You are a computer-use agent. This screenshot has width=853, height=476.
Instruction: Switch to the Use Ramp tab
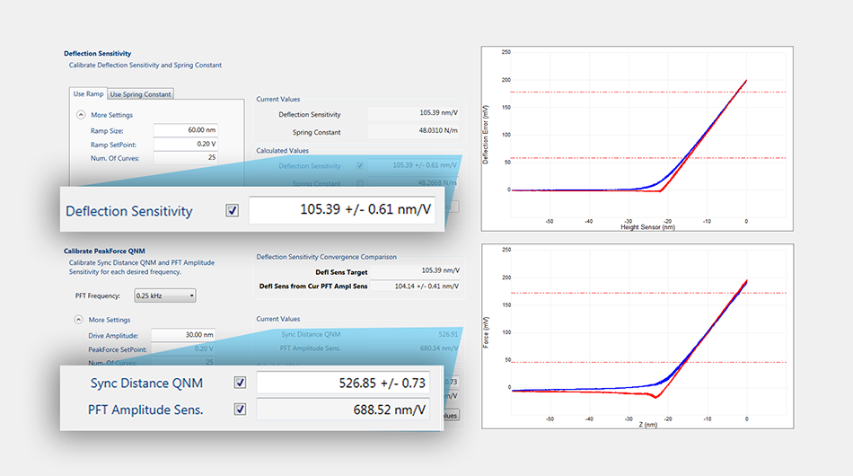(x=88, y=93)
